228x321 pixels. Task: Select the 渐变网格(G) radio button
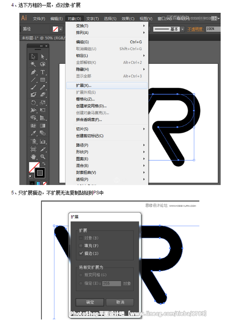tap(81, 275)
